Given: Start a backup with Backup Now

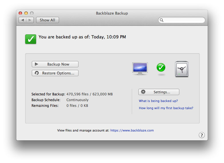Looking at the screenshot, I should (x=55, y=64).
